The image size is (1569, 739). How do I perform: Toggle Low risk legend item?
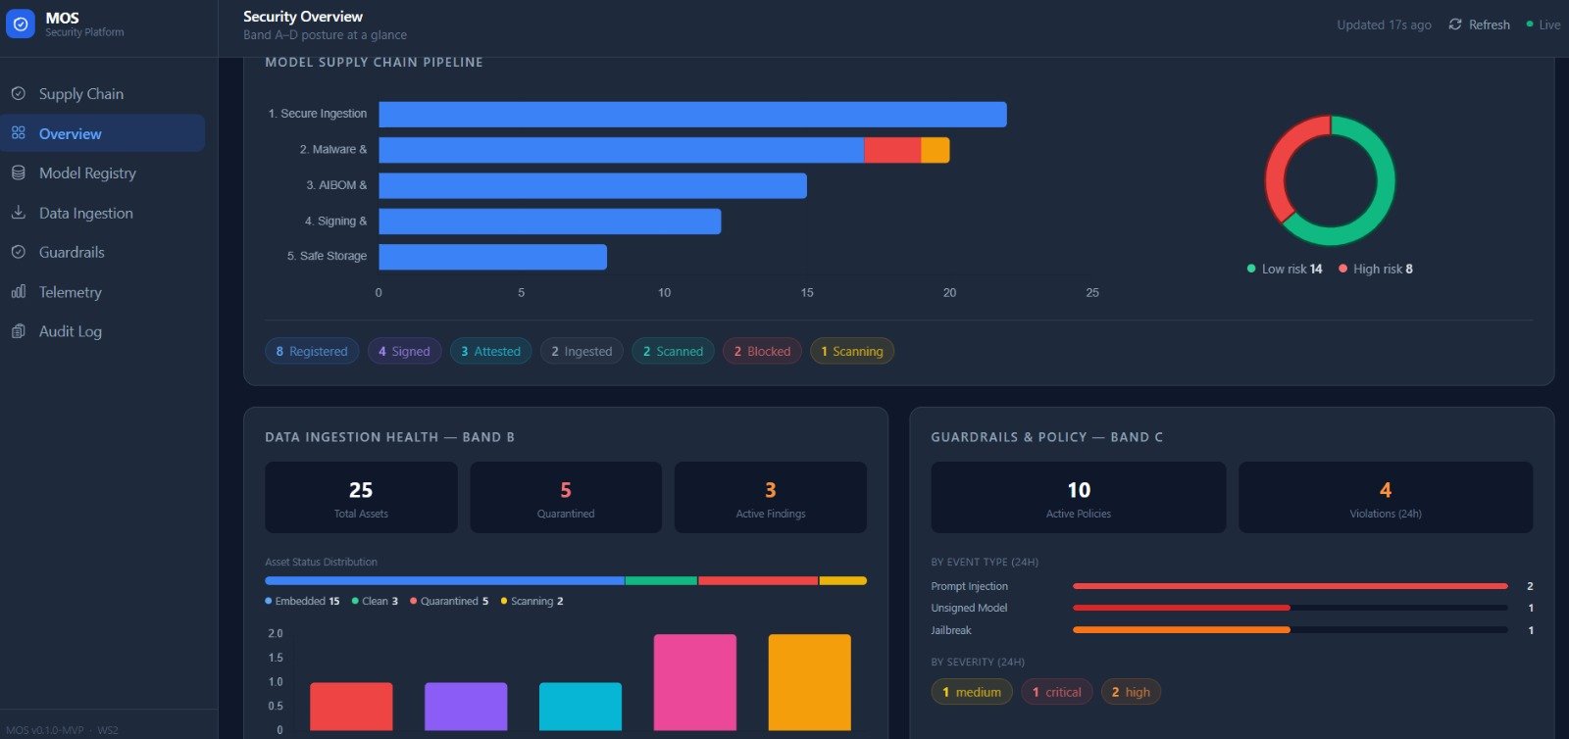(1285, 269)
